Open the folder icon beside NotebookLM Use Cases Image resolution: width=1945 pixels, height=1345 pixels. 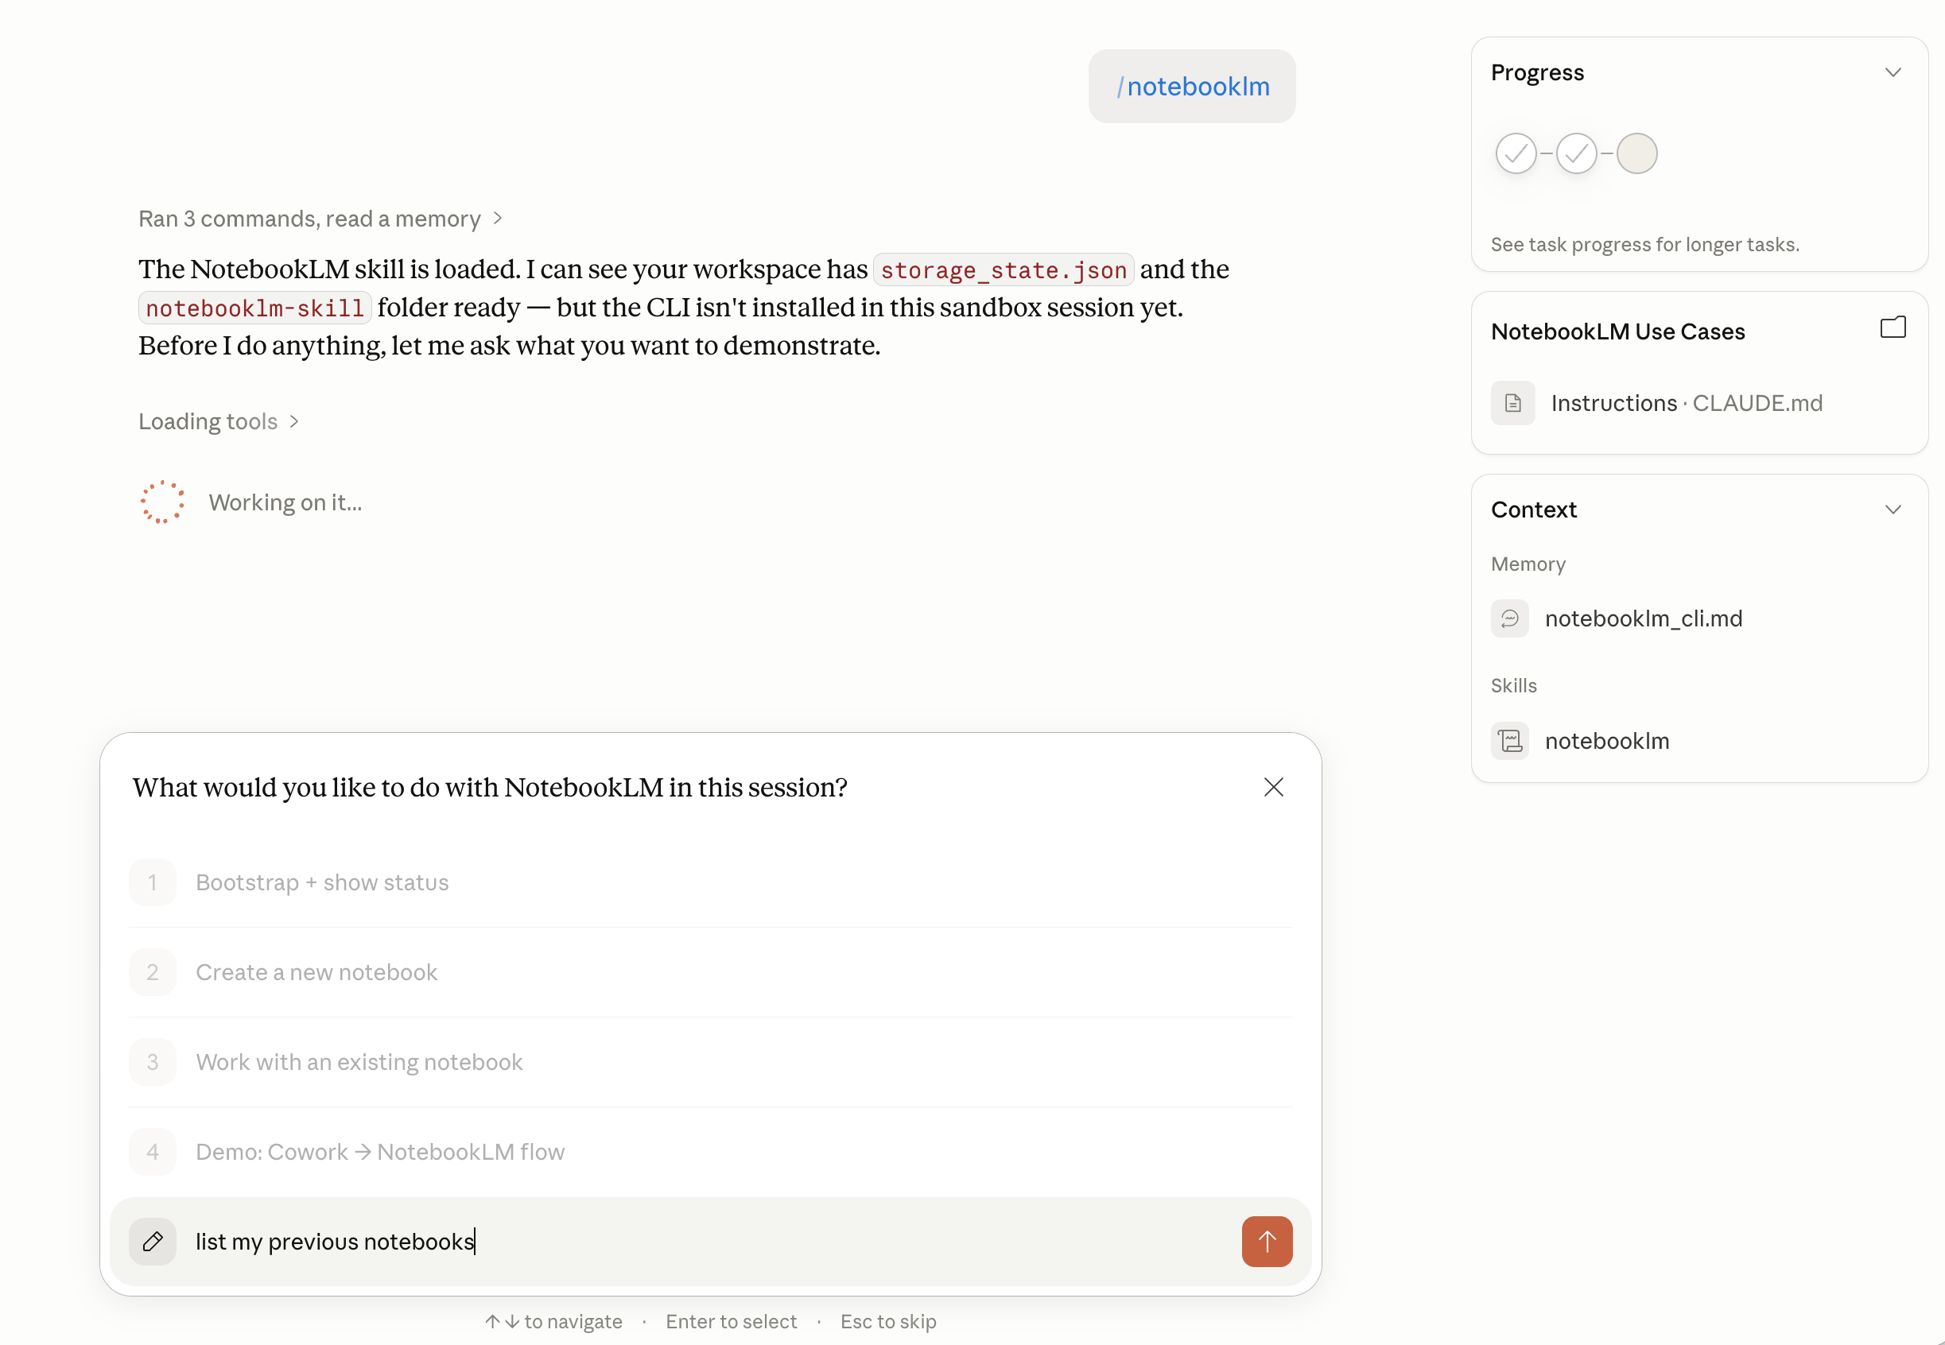coord(1892,328)
